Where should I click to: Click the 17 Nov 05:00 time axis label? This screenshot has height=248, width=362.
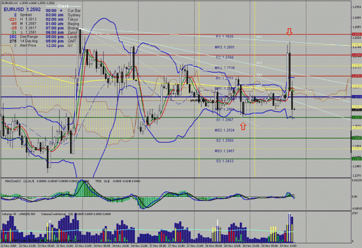click(x=158, y=246)
